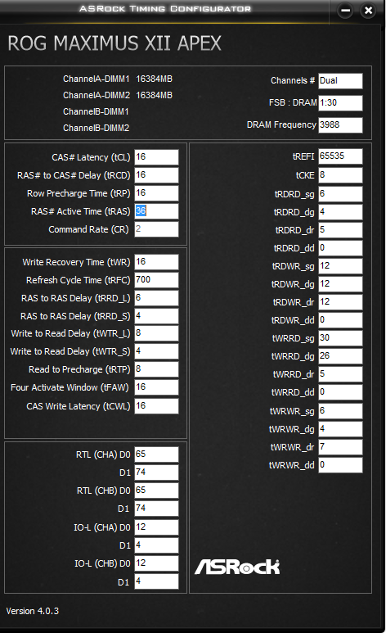Select the Channels # field showing Dual
Viewport: 386px width, 633px height.
340,81
